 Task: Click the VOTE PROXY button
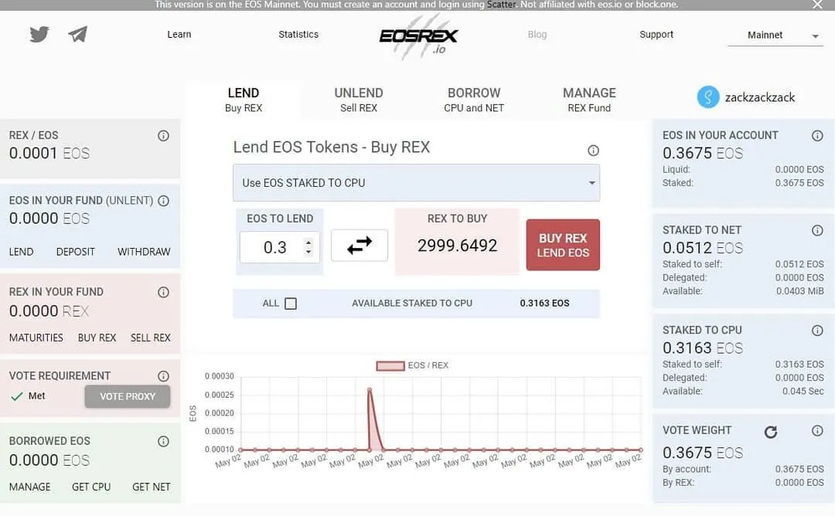(128, 396)
